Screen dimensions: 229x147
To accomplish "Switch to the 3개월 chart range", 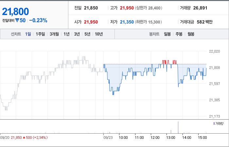I will tap(54, 34).
